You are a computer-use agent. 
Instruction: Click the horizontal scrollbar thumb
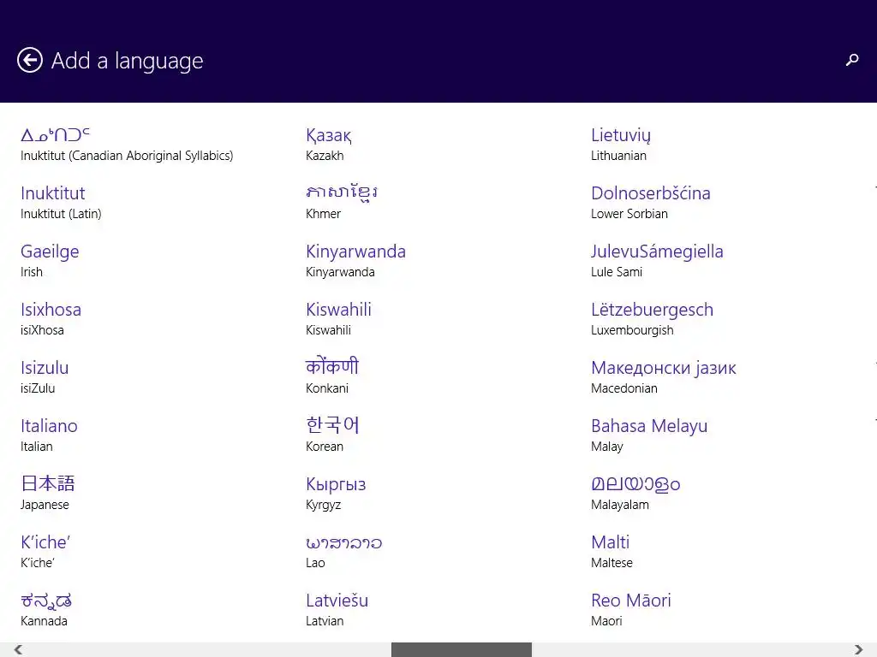pos(462,649)
